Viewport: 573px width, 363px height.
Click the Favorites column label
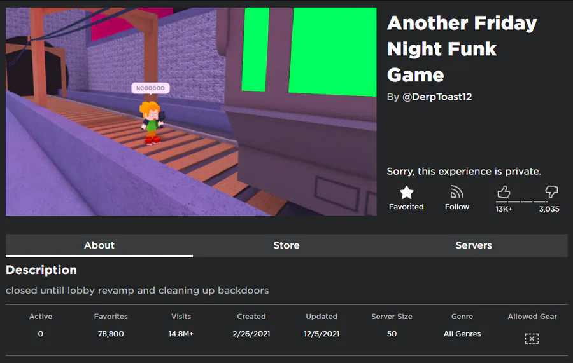pos(111,317)
